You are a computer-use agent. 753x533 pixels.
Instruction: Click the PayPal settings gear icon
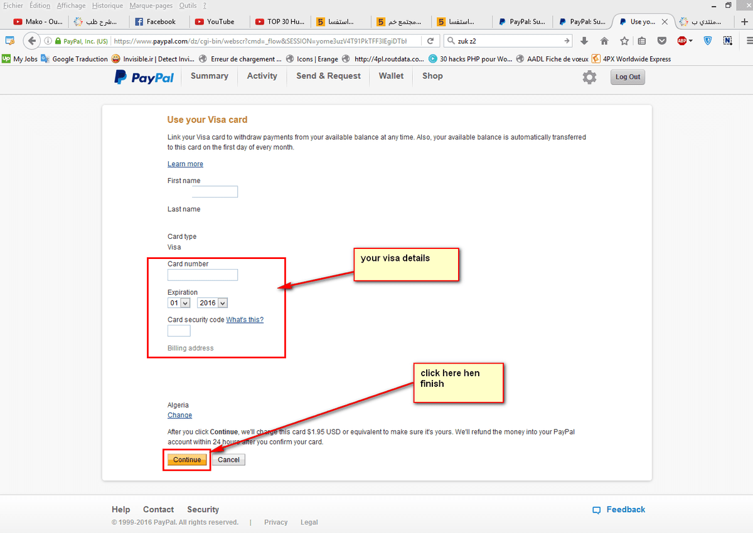coord(589,77)
